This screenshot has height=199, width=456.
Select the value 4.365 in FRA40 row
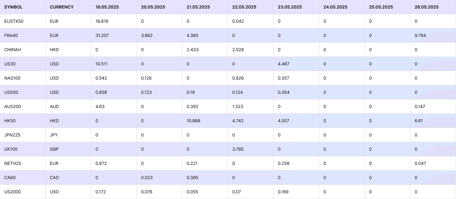192,36
